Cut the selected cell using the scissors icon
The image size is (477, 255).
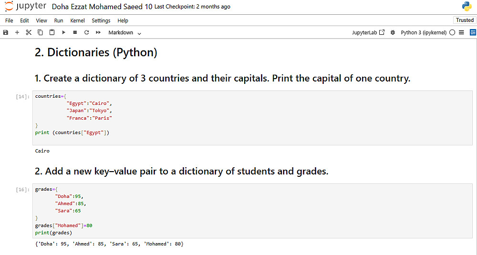29,32
